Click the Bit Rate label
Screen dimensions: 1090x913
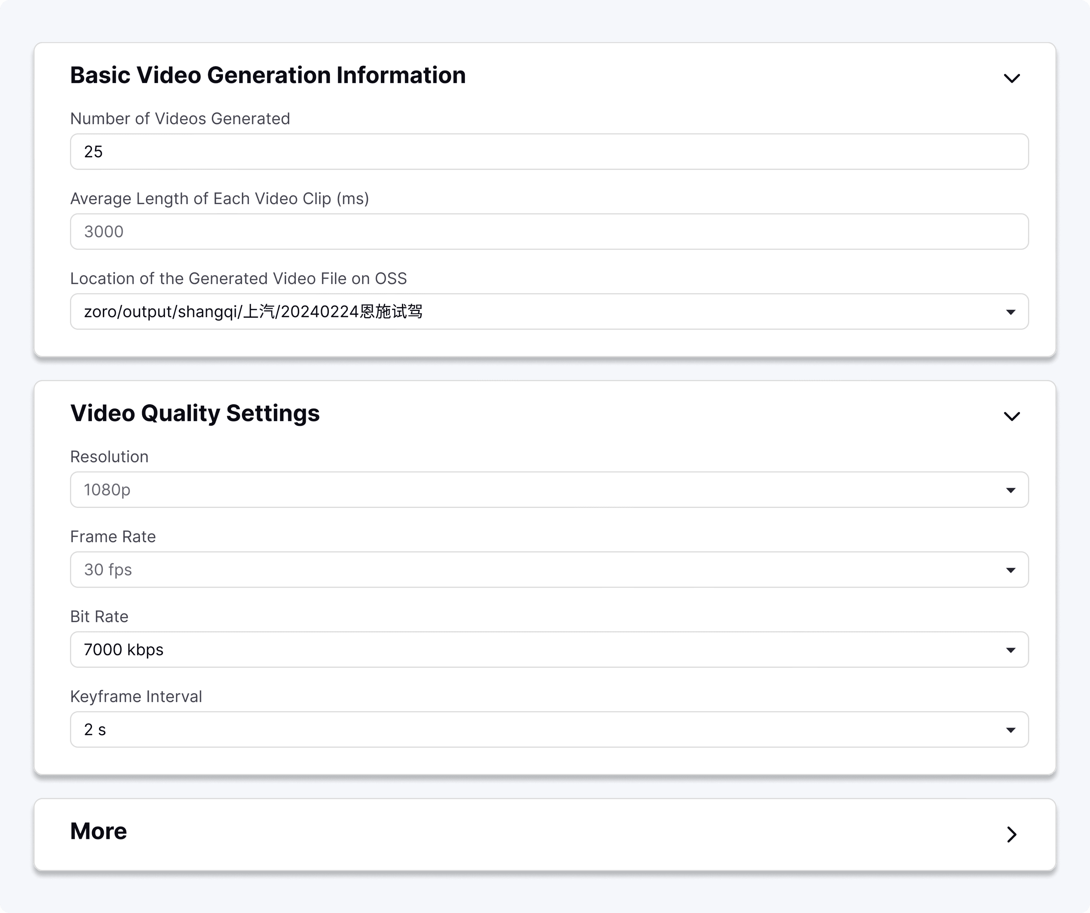click(99, 616)
